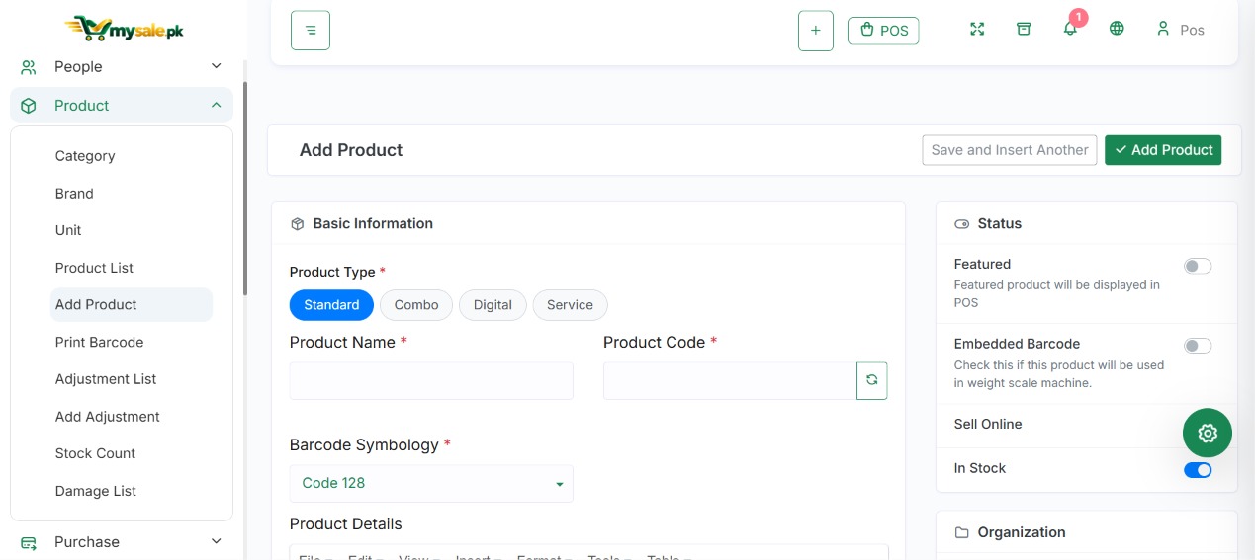The image size is (1255, 560).
Task: Generate product code with refresh icon
Action: pyautogui.click(x=872, y=380)
